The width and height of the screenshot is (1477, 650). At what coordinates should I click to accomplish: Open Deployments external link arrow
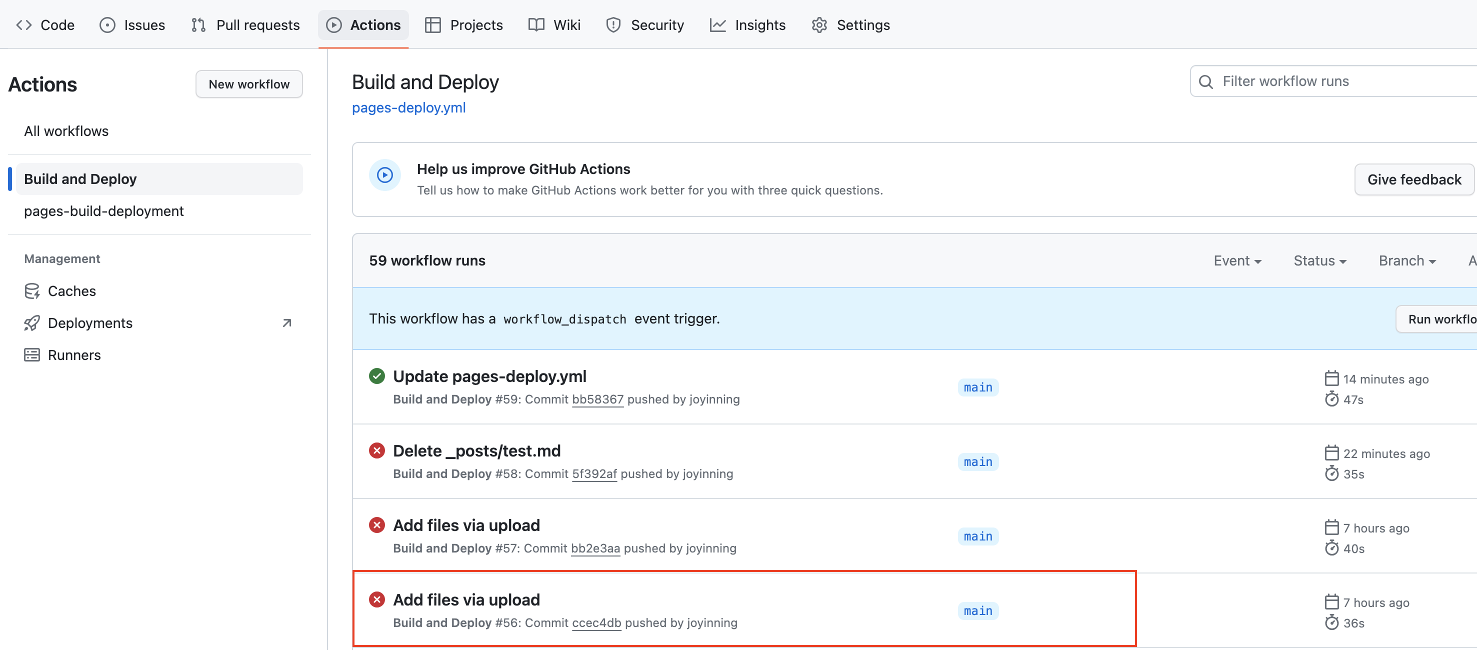[x=287, y=323]
